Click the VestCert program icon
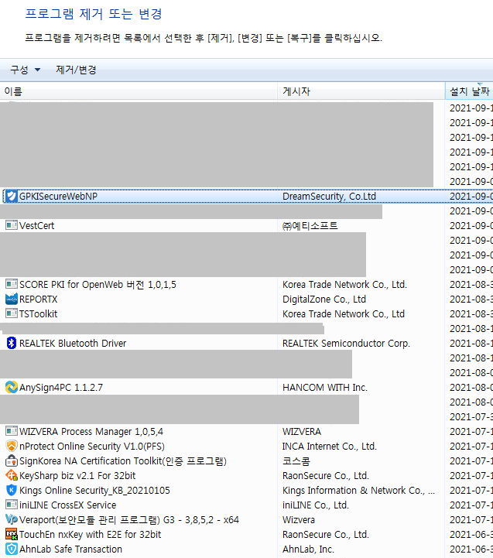Image resolution: width=493 pixels, height=558 pixels. point(12,225)
